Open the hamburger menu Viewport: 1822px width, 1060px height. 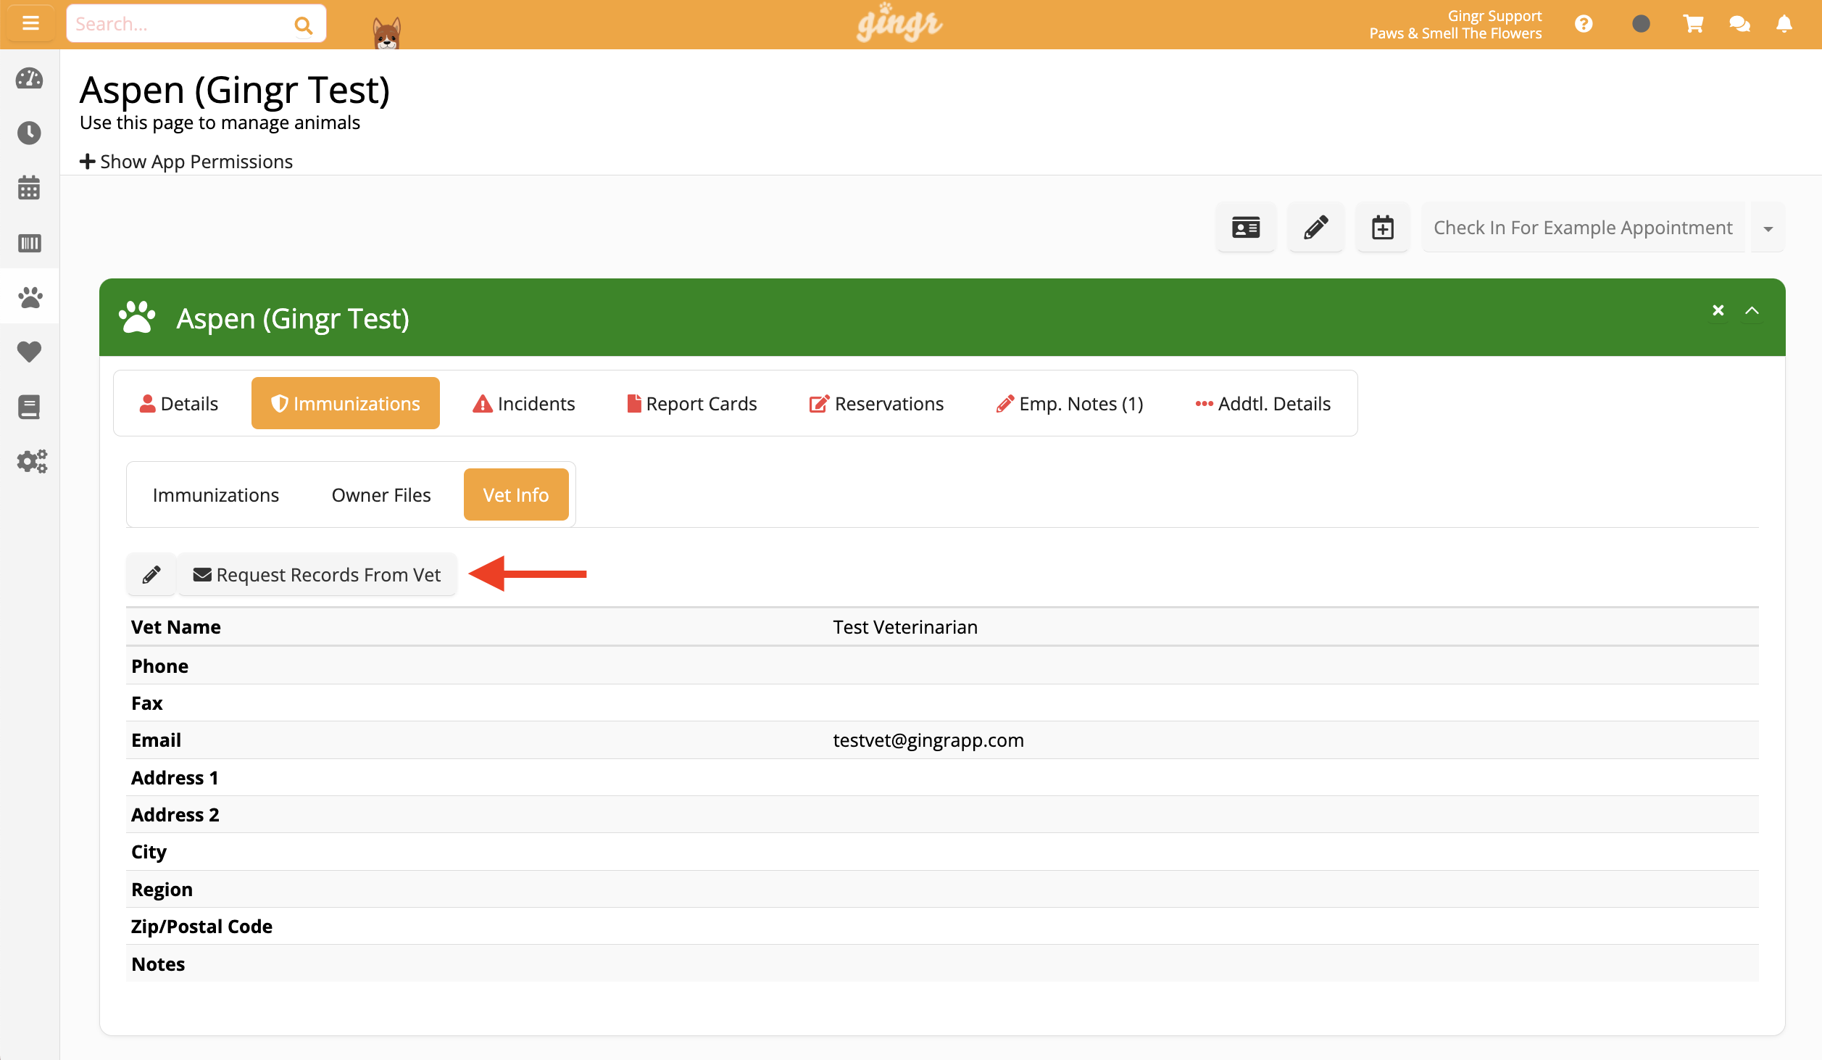coord(30,24)
